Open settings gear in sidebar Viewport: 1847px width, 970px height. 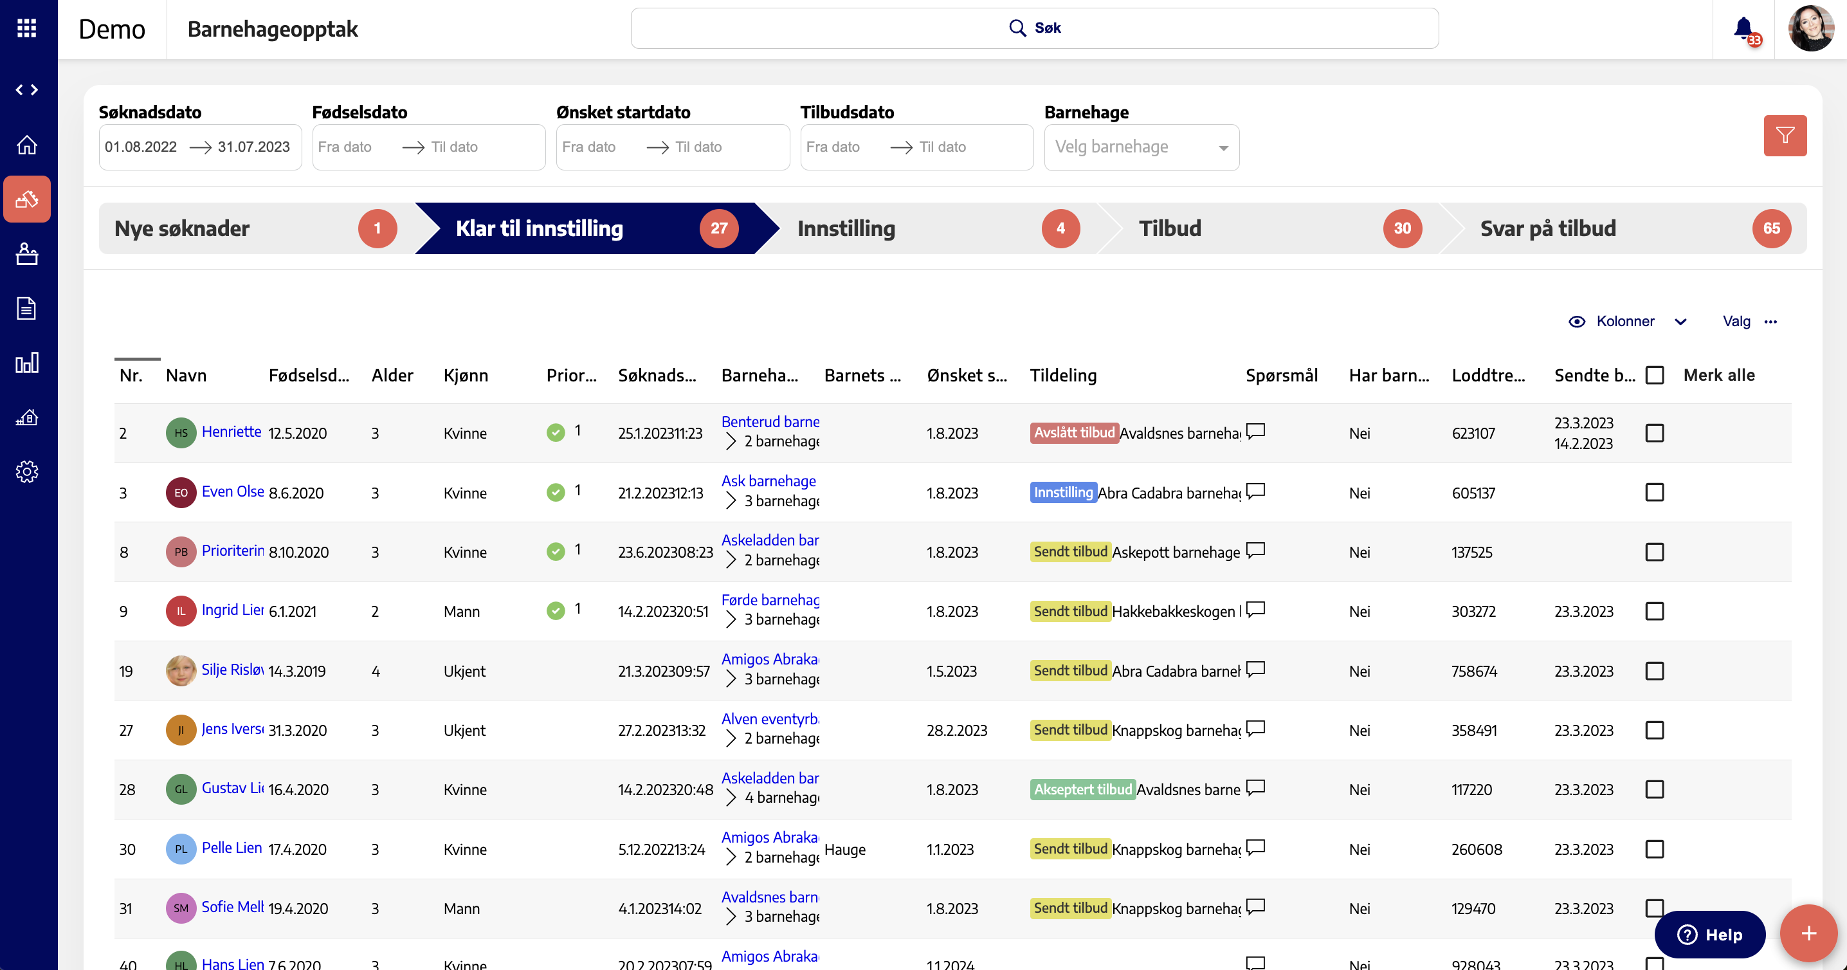coord(26,471)
